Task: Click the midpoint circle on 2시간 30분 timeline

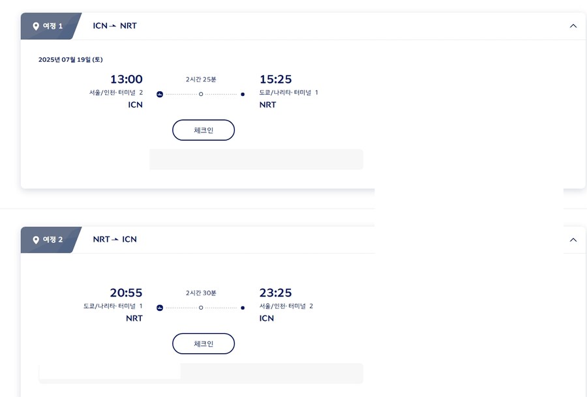Action: (201, 308)
